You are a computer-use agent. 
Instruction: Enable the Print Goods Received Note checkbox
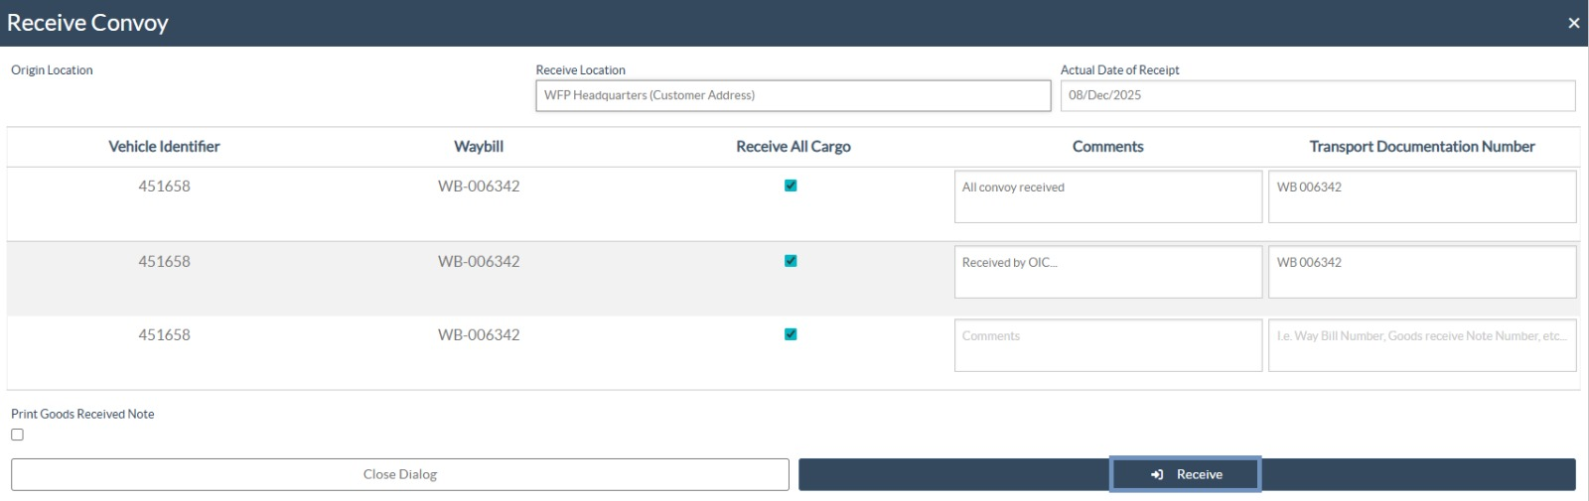pyautogui.click(x=18, y=435)
